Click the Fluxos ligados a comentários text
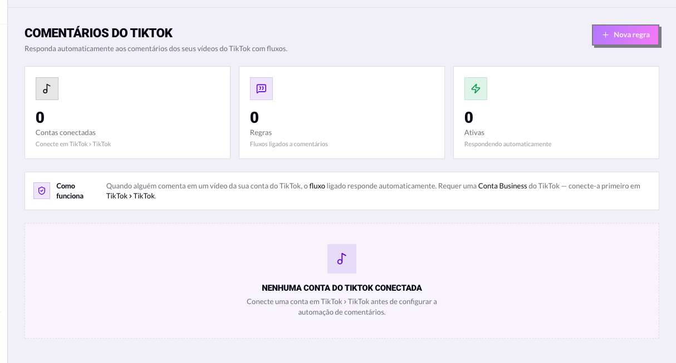Screen dimensions: 676x363 tap(289, 144)
